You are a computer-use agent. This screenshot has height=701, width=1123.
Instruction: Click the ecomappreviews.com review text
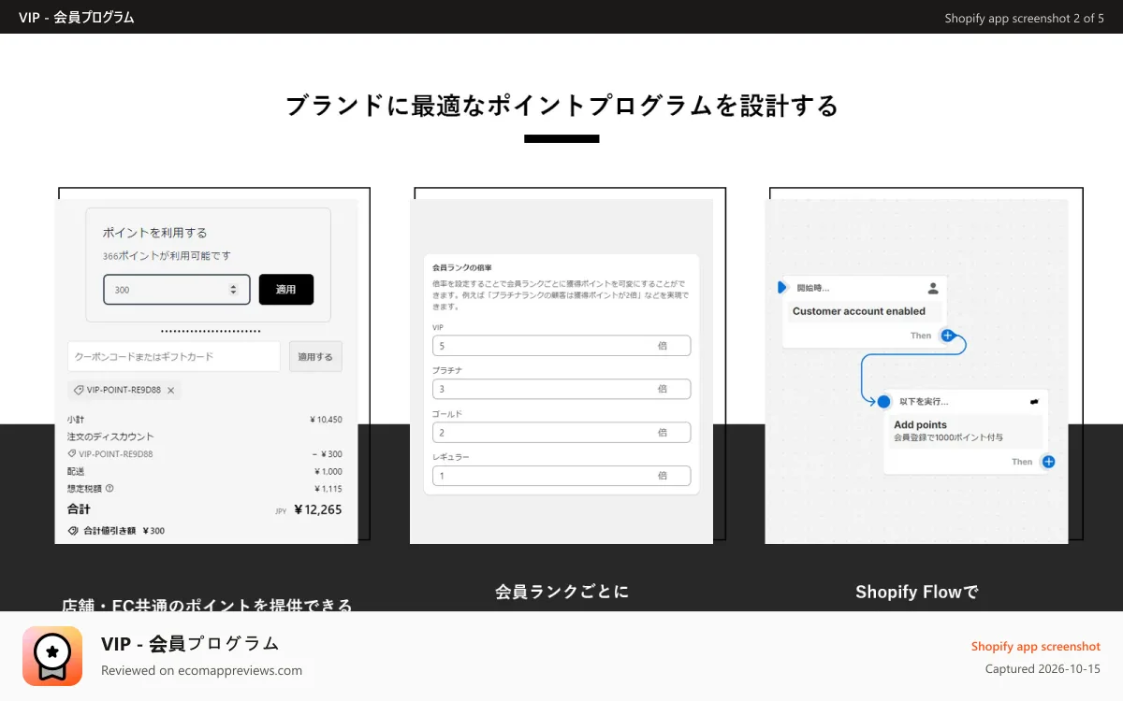(x=201, y=670)
